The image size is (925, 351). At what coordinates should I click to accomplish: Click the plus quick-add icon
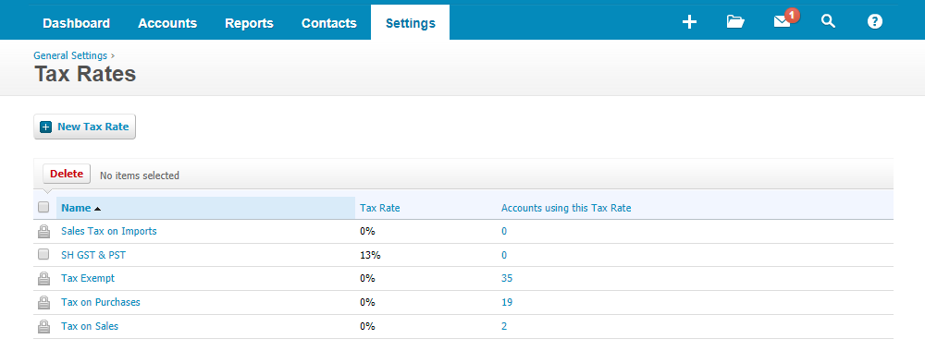689,22
